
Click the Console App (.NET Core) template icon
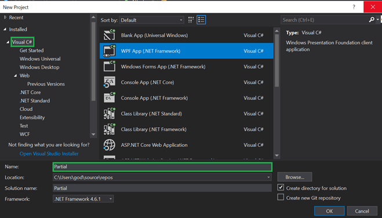point(110,82)
